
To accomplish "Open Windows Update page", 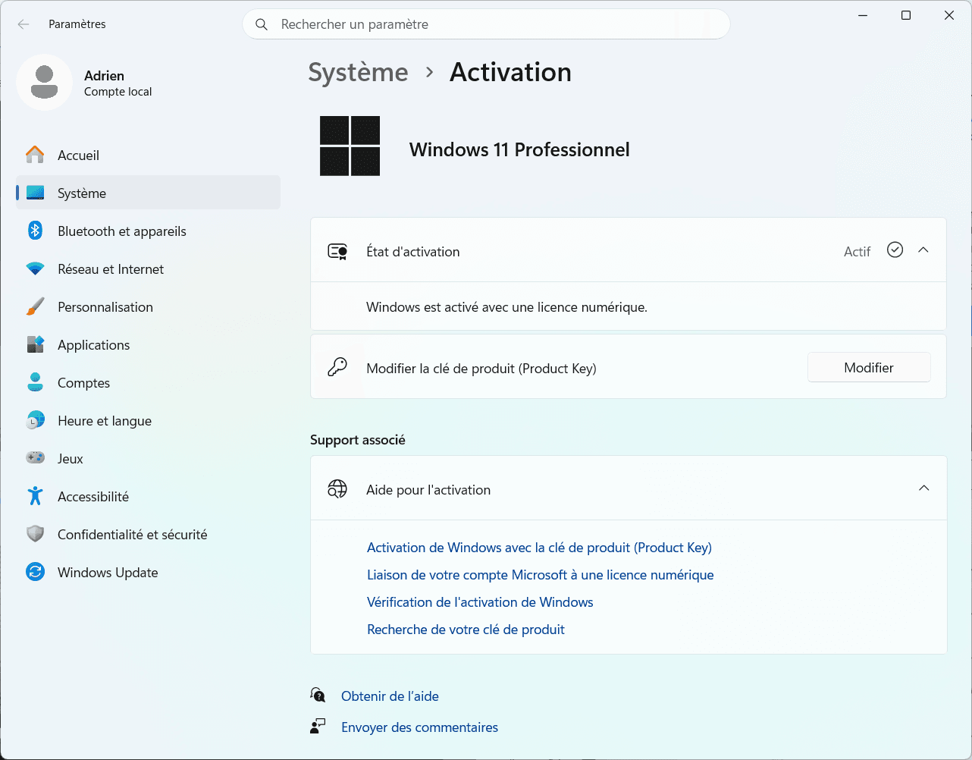I will click(x=148, y=572).
